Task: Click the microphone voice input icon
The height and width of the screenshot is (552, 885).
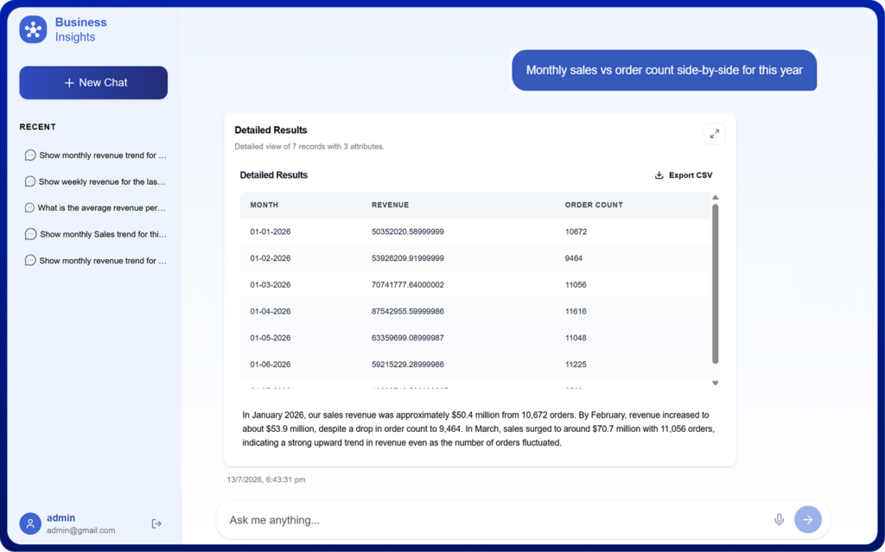Action: point(779,519)
